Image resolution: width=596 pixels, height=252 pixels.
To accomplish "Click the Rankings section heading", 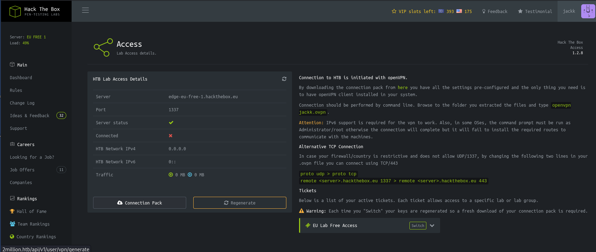I will (27, 199).
